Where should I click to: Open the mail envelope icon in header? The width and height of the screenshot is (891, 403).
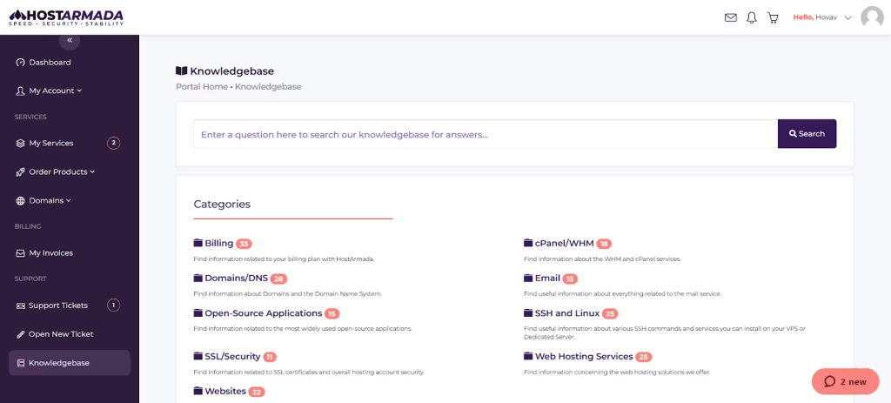pyautogui.click(x=730, y=17)
